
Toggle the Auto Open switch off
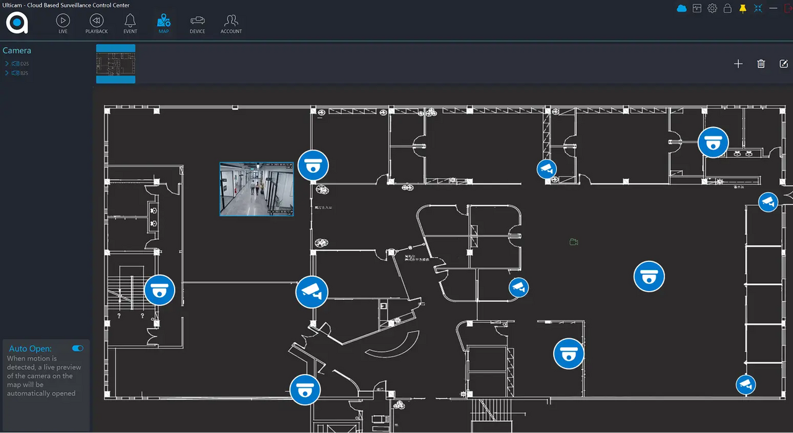[77, 349]
